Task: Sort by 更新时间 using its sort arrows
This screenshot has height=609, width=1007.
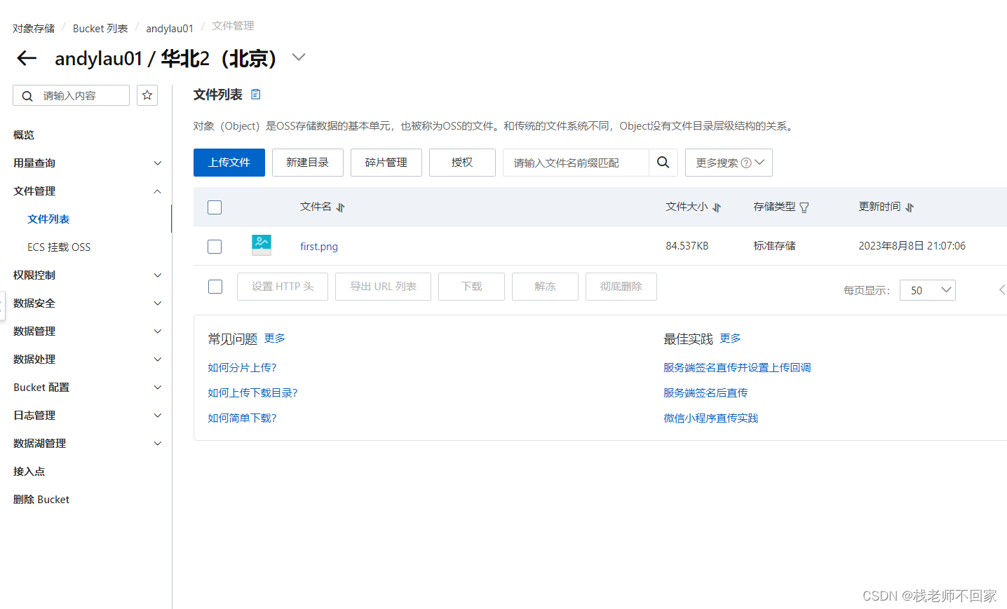Action: [x=910, y=207]
